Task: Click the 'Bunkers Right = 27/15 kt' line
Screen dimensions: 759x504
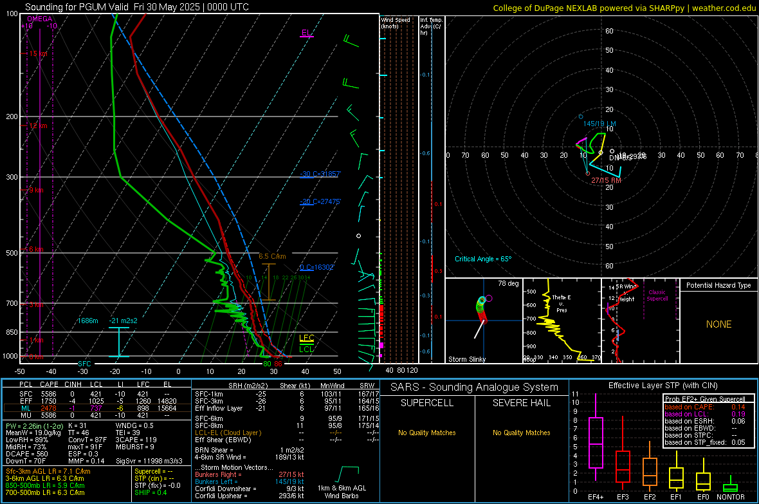Action: [250, 474]
